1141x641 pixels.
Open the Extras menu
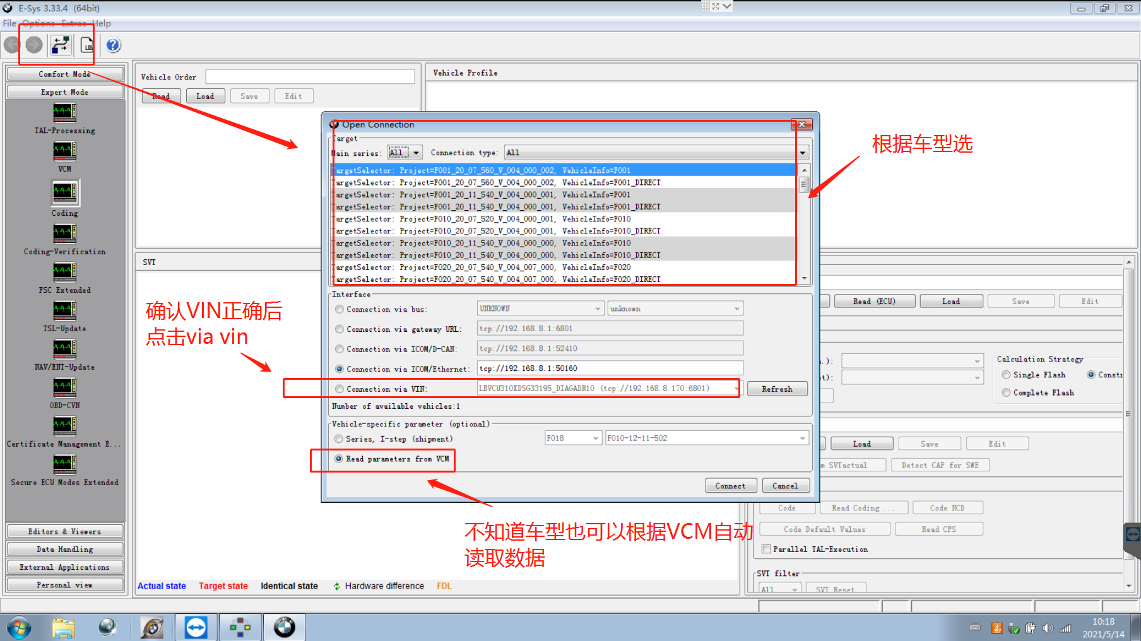74,23
